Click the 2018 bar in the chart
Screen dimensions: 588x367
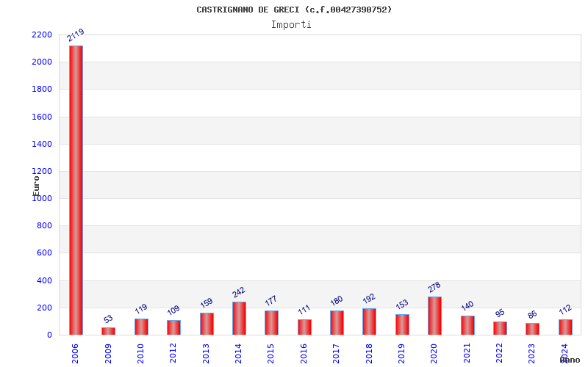click(370, 321)
